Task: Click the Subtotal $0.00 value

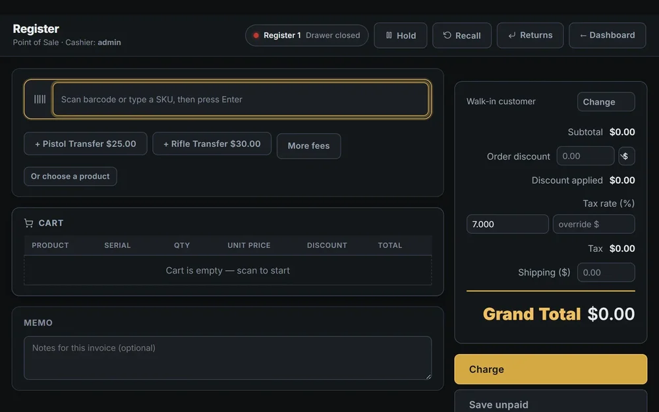Action: pyautogui.click(x=622, y=132)
